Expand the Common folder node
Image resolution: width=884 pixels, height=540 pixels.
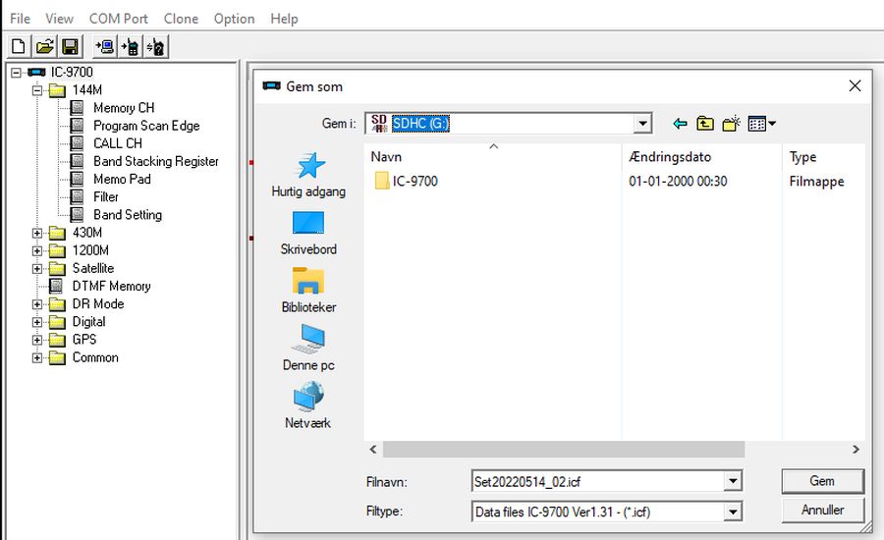37,358
